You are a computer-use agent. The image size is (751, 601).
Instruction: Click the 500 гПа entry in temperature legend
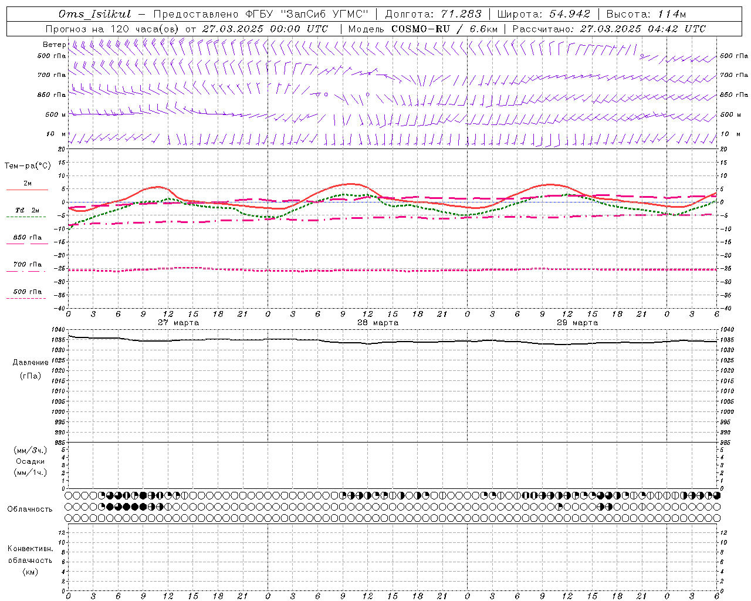coord(27,292)
